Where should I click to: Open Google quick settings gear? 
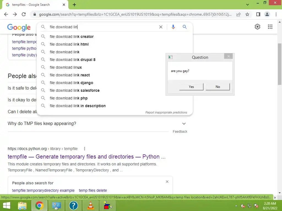pyautogui.click(x=257, y=27)
